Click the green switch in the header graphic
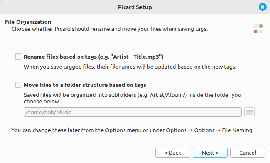Image resolution: width=270 pixels, height=163 pixels. (258, 26)
